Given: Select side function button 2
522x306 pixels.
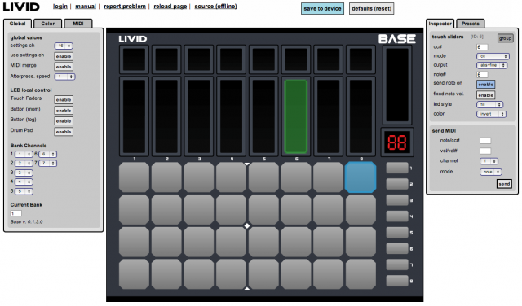Looking at the screenshot, I should pos(397,184).
